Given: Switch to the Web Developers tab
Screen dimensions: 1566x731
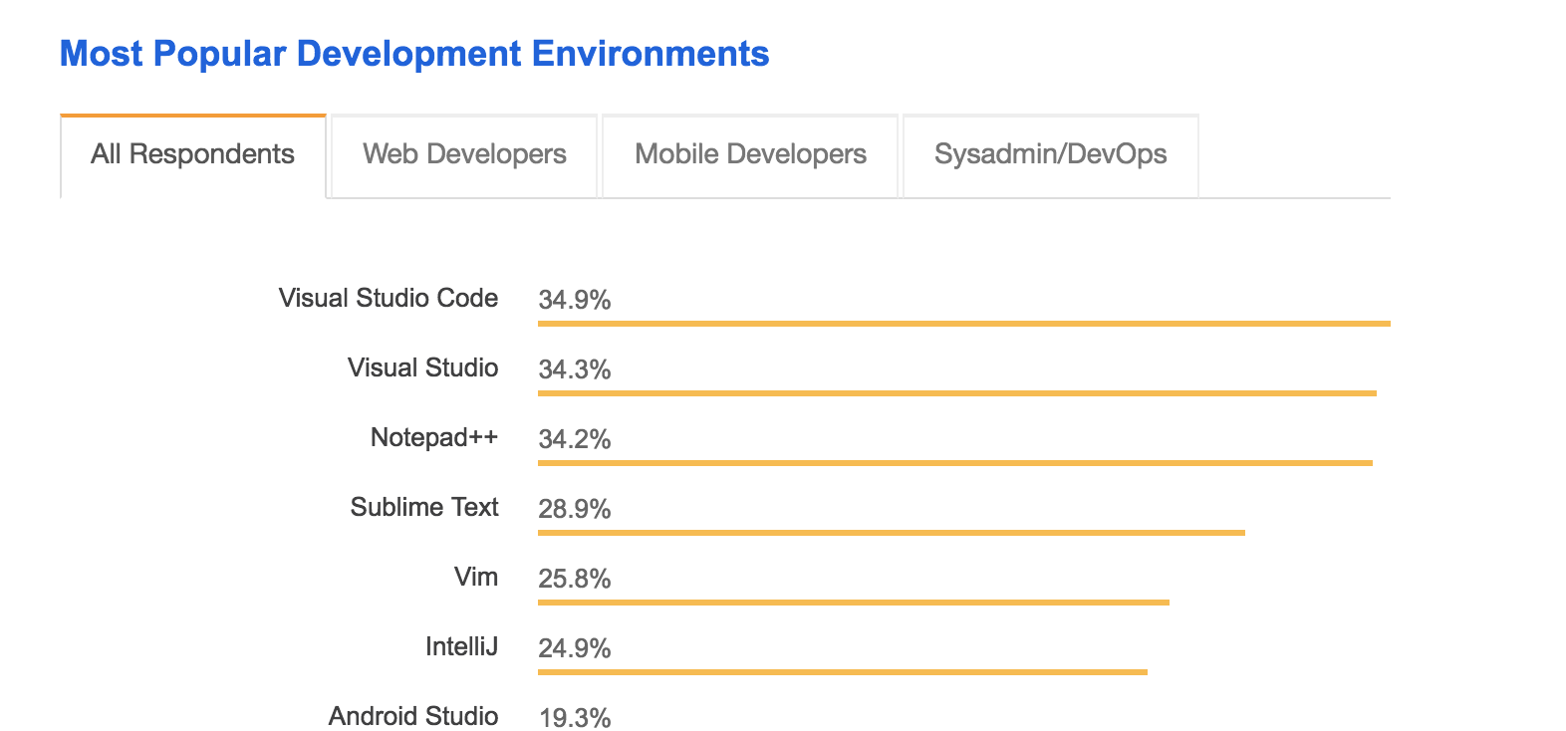Looking at the screenshot, I should 464,155.
